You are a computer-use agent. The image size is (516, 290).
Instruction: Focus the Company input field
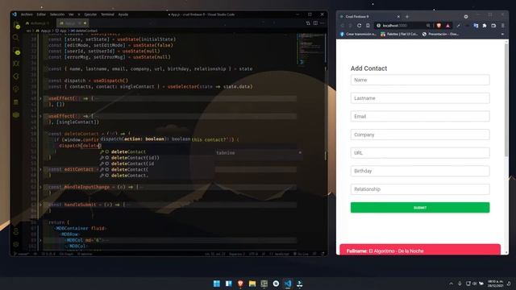[x=420, y=135]
